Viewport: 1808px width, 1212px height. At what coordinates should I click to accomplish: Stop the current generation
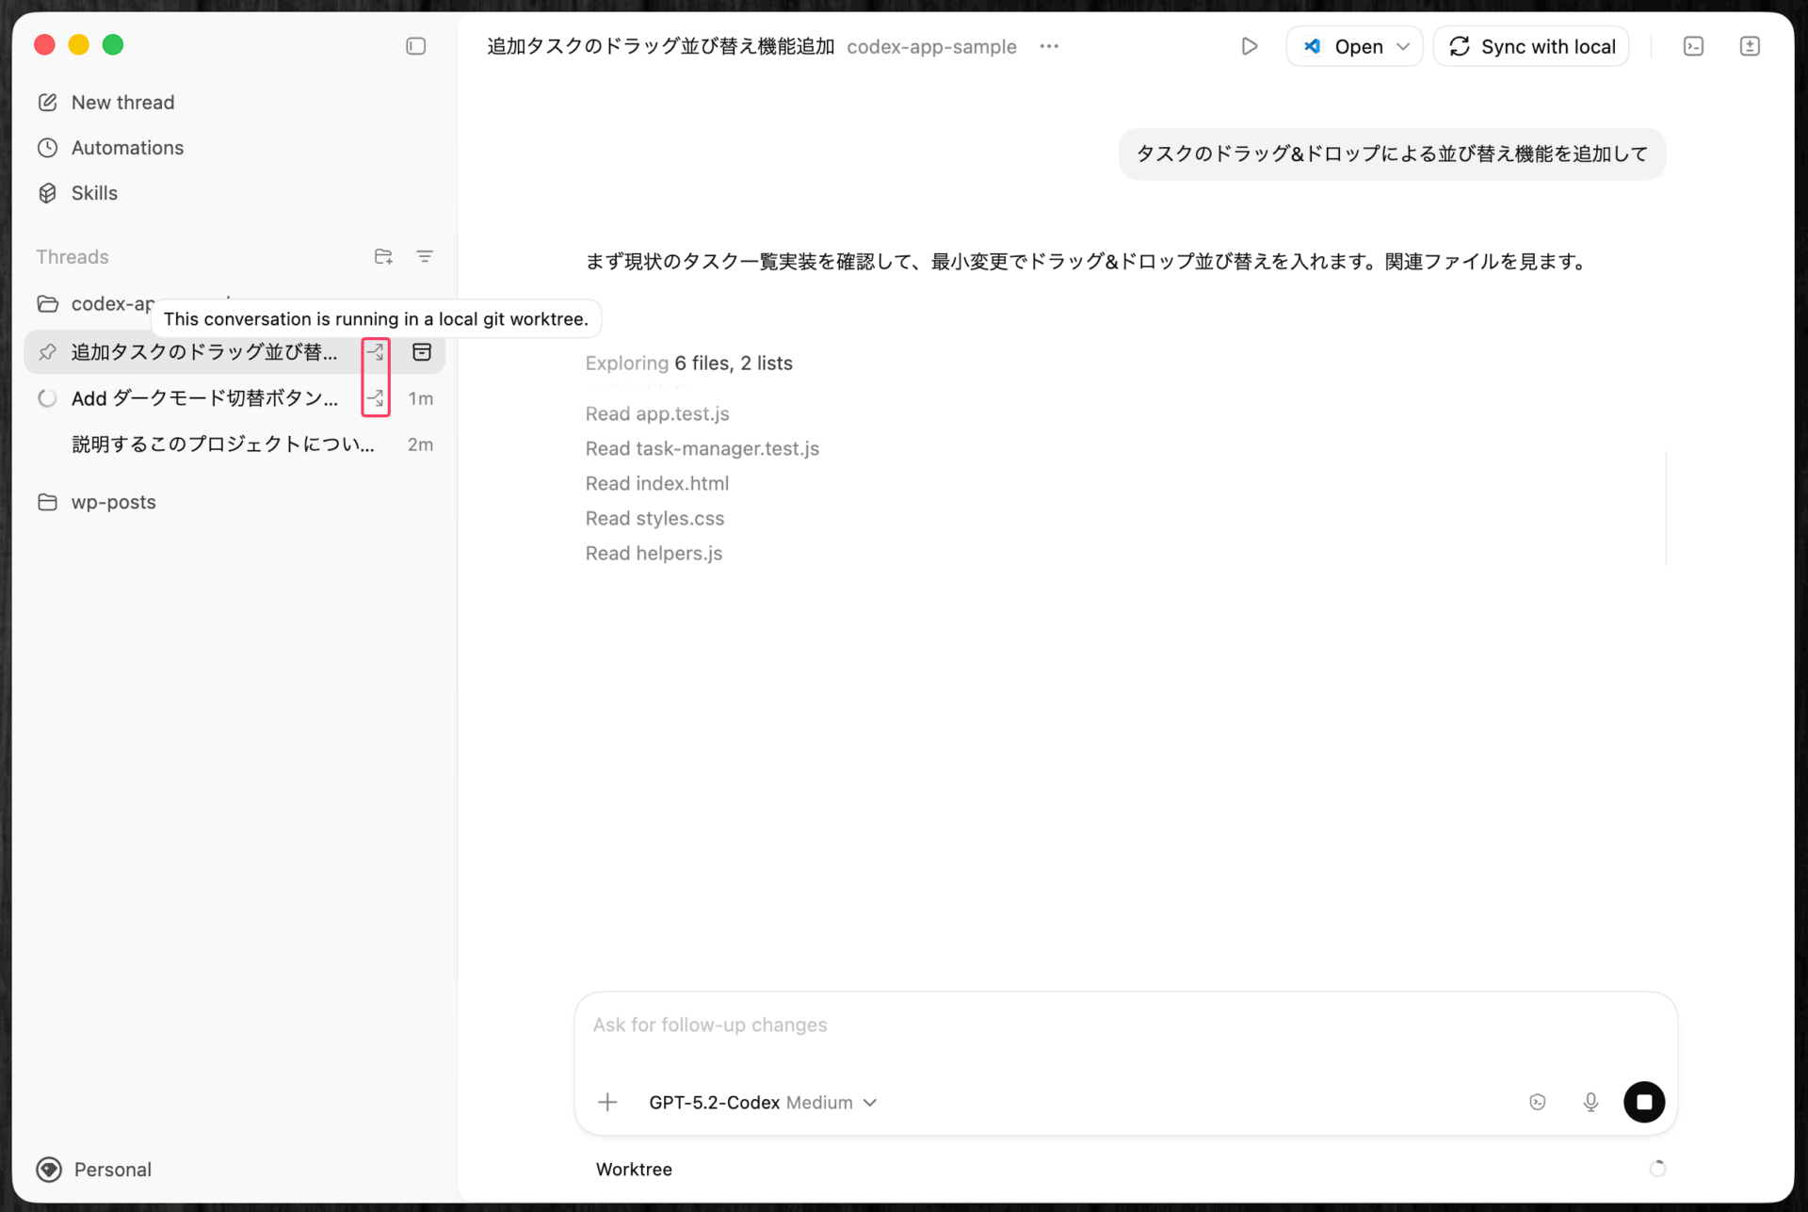click(x=1644, y=1102)
